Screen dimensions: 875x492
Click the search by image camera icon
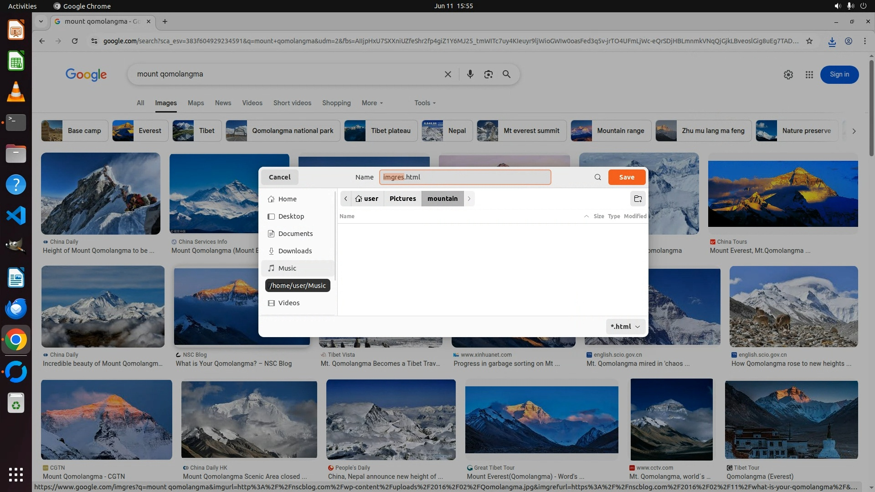pos(488,74)
